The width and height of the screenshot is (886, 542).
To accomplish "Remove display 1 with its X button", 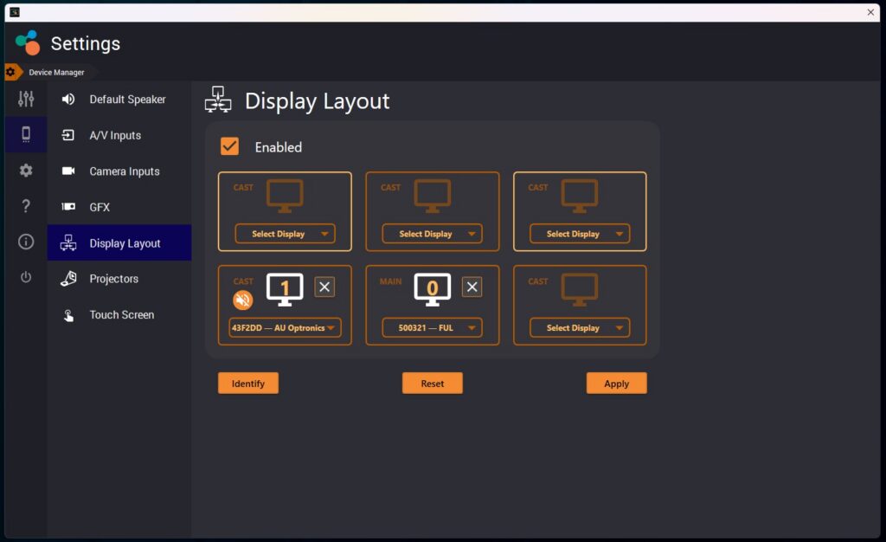I will (x=324, y=287).
